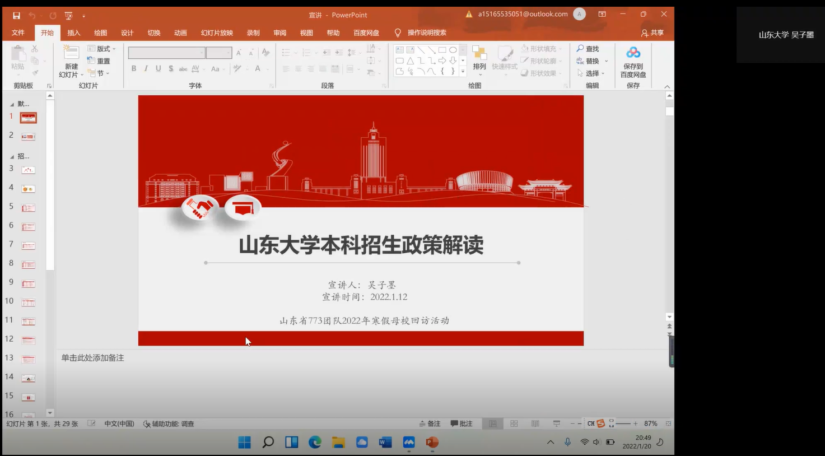The height and width of the screenshot is (456, 825).
Task: Switch to Insert (插入) tab
Action: [74, 32]
